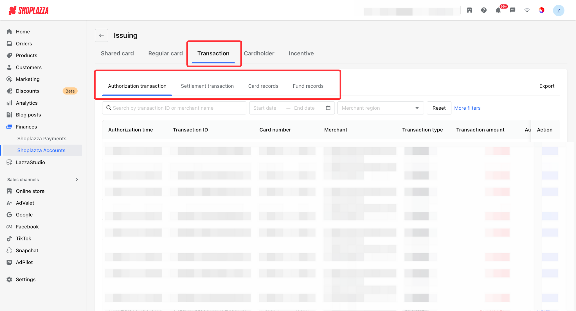Open the calendar date picker icon
The height and width of the screenshot is (311, 576).
pyautogui.click(x=328, y=108)
